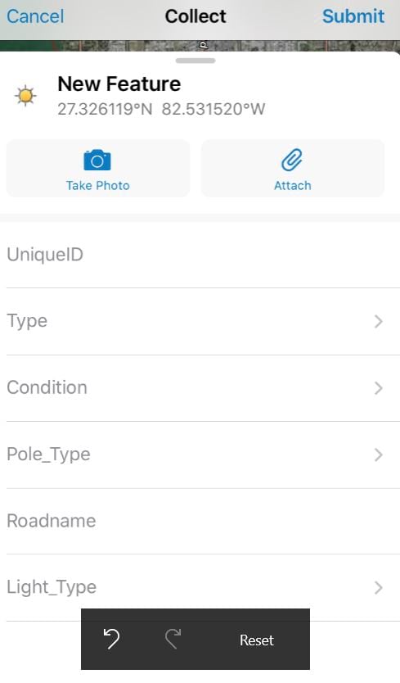Image resolution: width=400 pixels, height=683 pixels.
Task: Click the redo arrow icon
Action: pos(173,639)
